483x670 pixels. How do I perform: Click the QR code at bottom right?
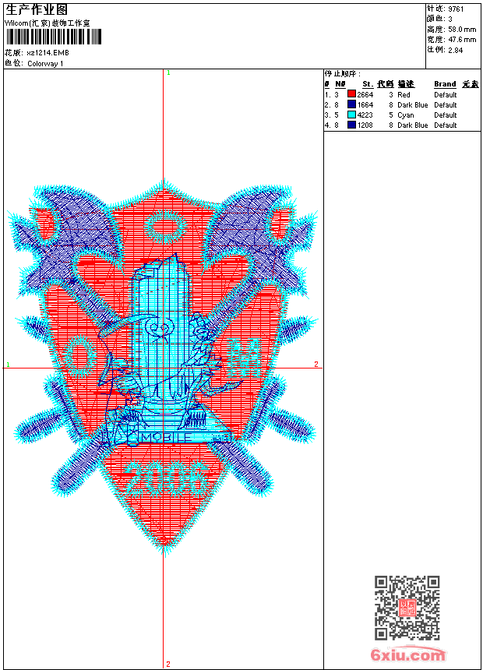click(407, 608)
